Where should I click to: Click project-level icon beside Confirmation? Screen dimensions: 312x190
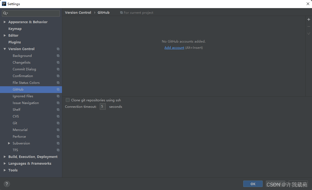[x=58, y=76]
